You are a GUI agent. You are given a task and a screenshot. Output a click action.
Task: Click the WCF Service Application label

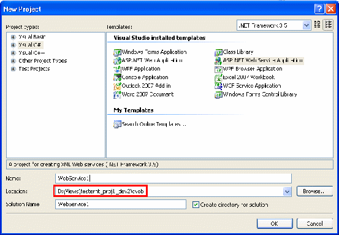pos(252,86)
